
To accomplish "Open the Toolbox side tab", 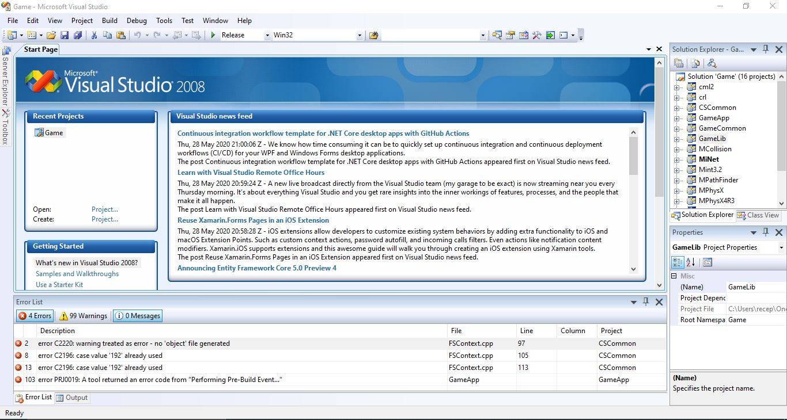I will point(5,127).
